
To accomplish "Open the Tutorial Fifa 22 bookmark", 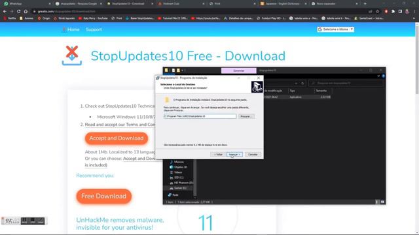I will tap(173, 18).
